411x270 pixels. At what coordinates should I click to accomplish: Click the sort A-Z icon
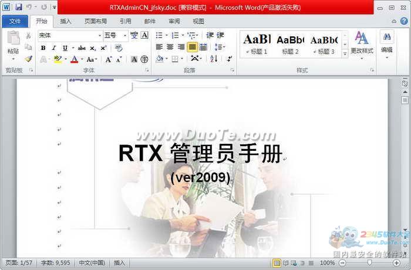pos(214,59)
